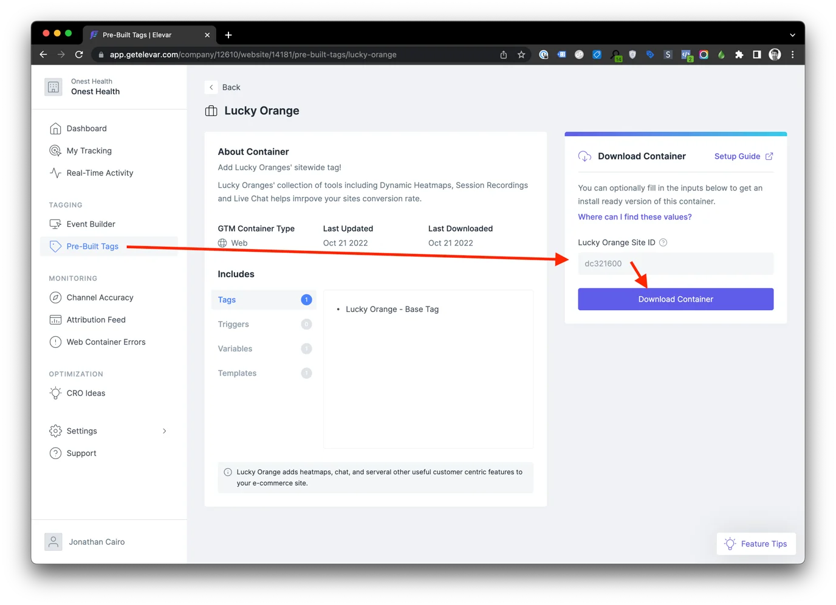836x605 pixels.
Task: Click Where can I find these values
Action: click(x=634, y=217)
